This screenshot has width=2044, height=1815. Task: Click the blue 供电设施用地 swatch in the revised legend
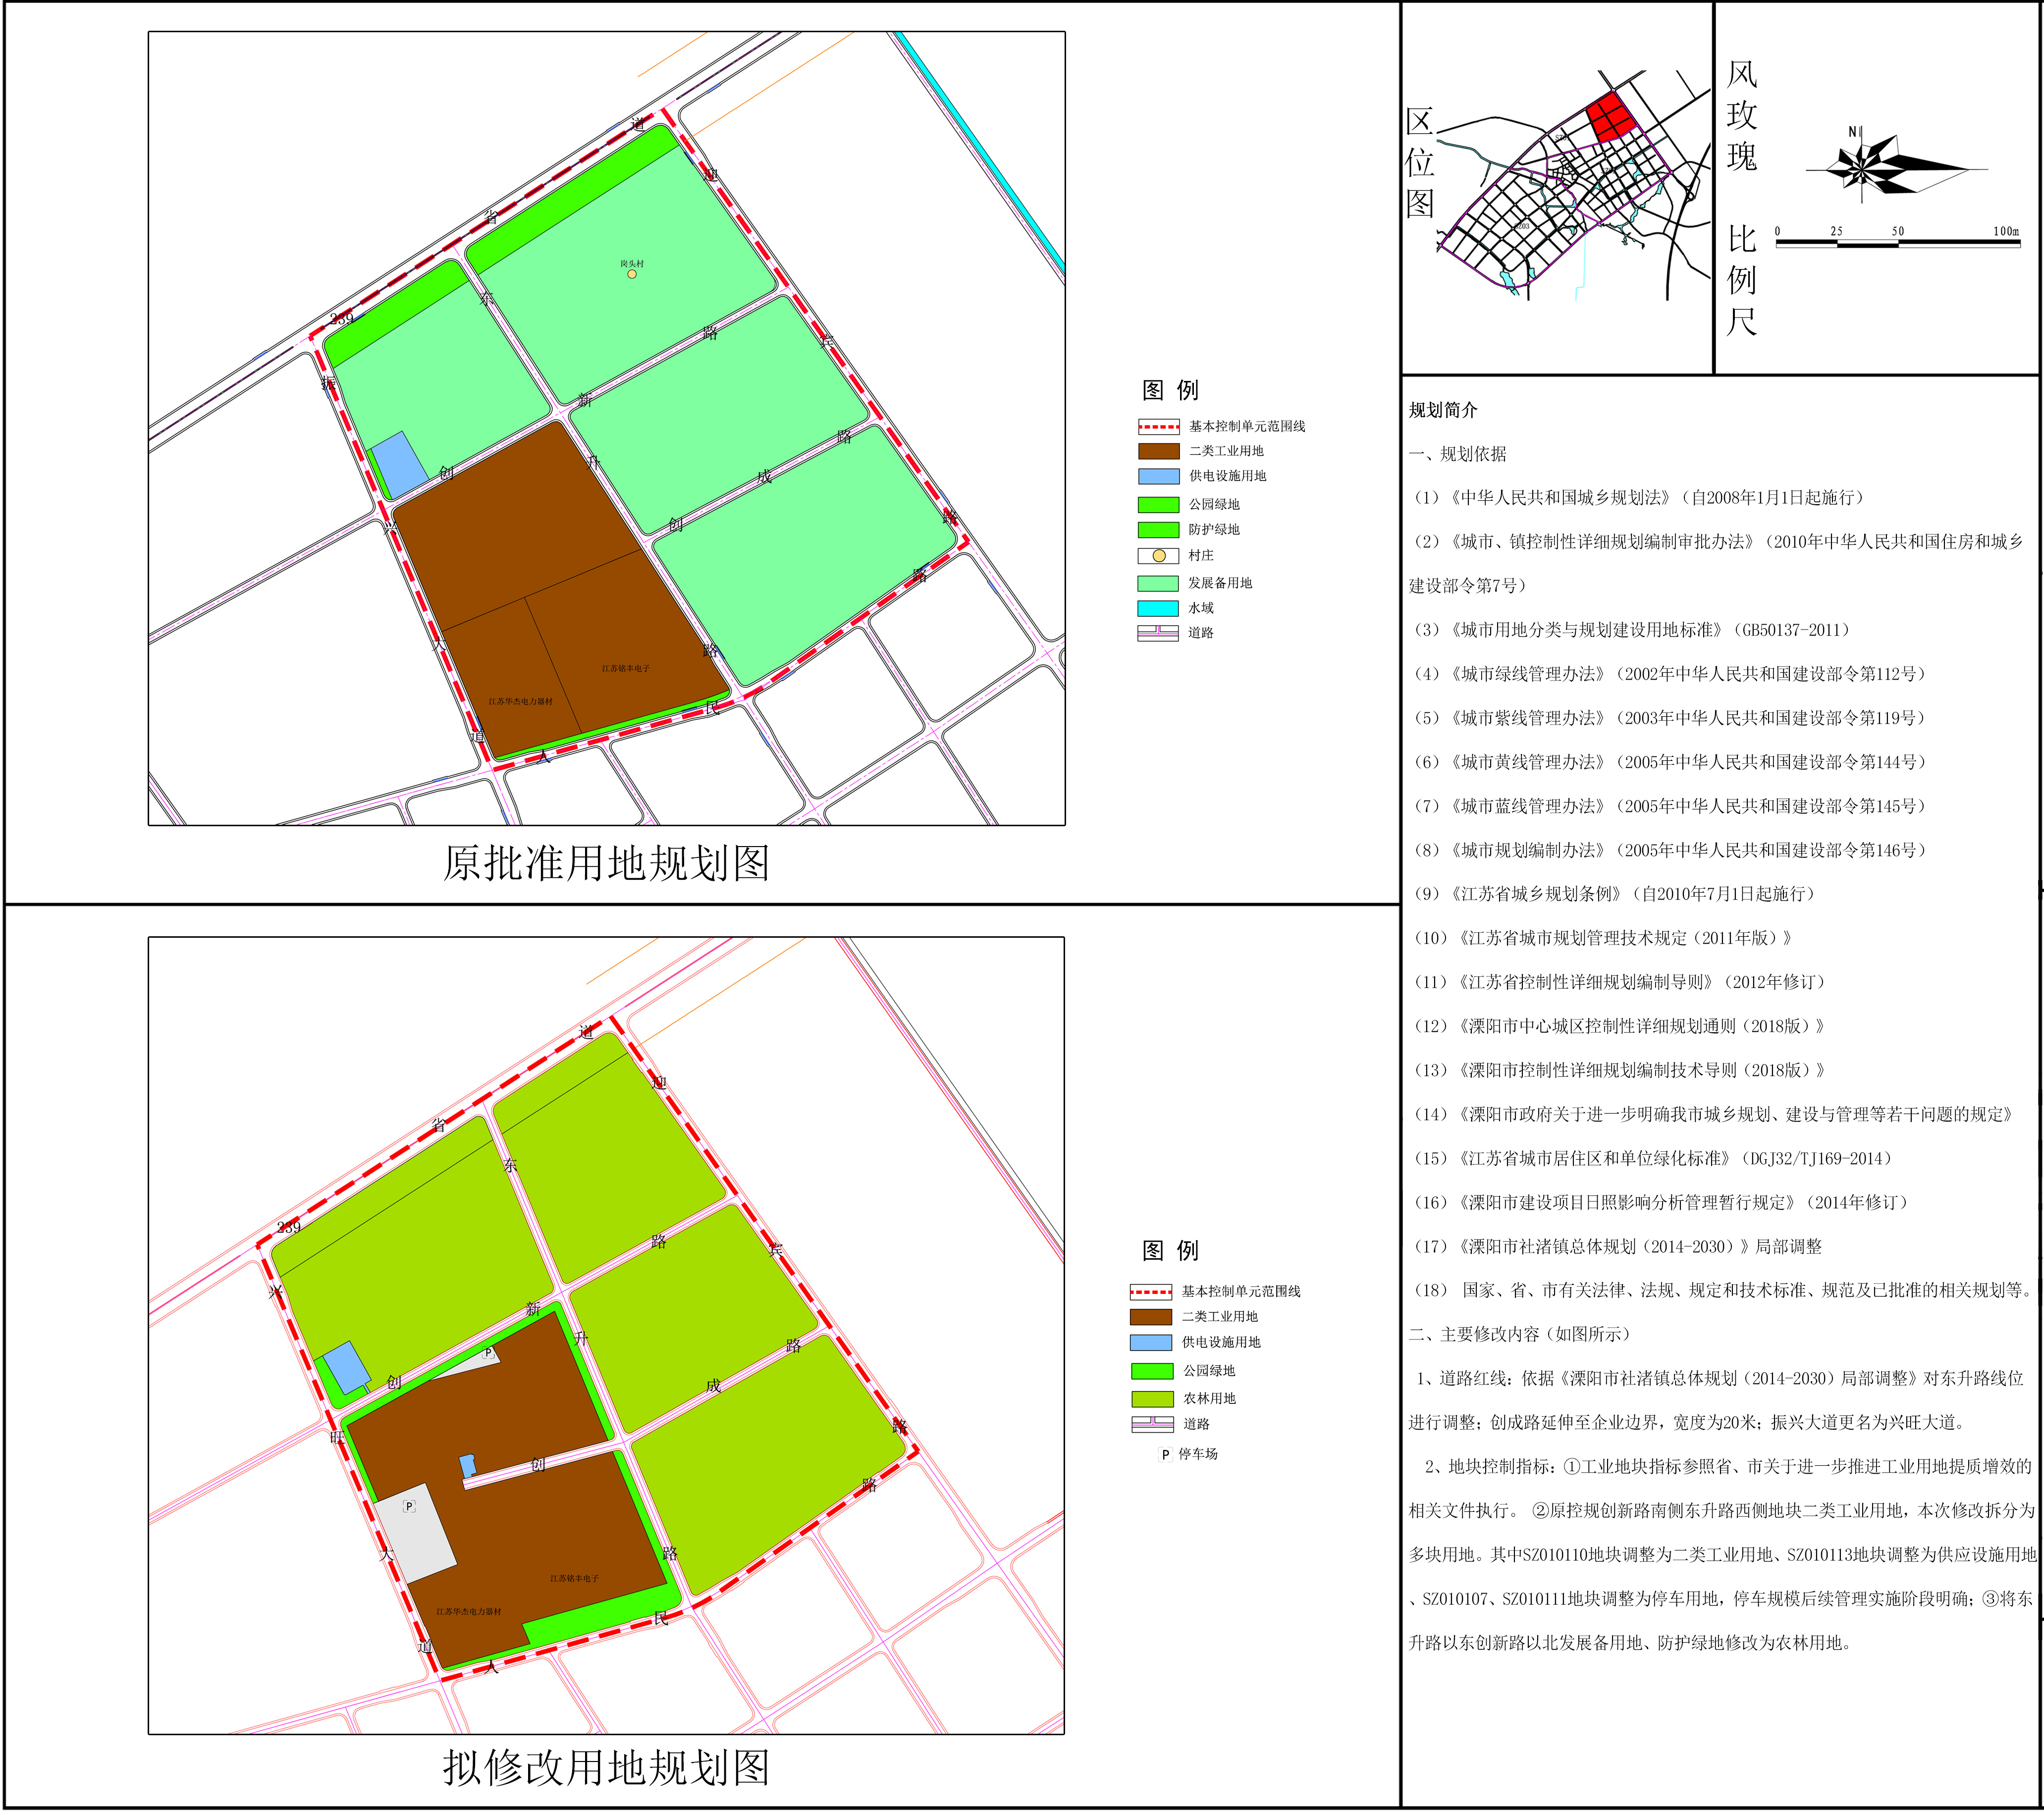click(1151, 1343)
